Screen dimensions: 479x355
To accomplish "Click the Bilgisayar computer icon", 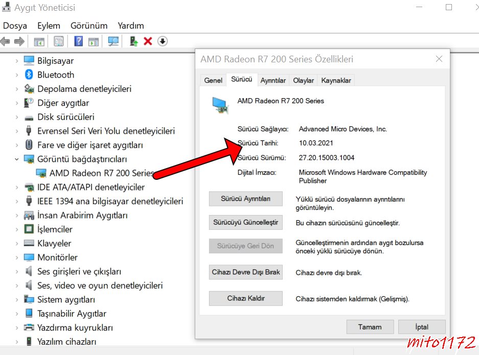I will (29, 60).
